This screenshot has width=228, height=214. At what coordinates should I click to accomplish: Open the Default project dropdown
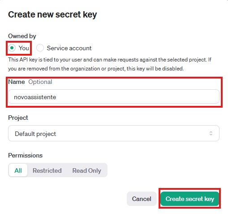click(x=114, y=133)
